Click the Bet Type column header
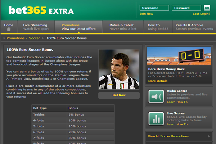 click(x=49, y=108)
